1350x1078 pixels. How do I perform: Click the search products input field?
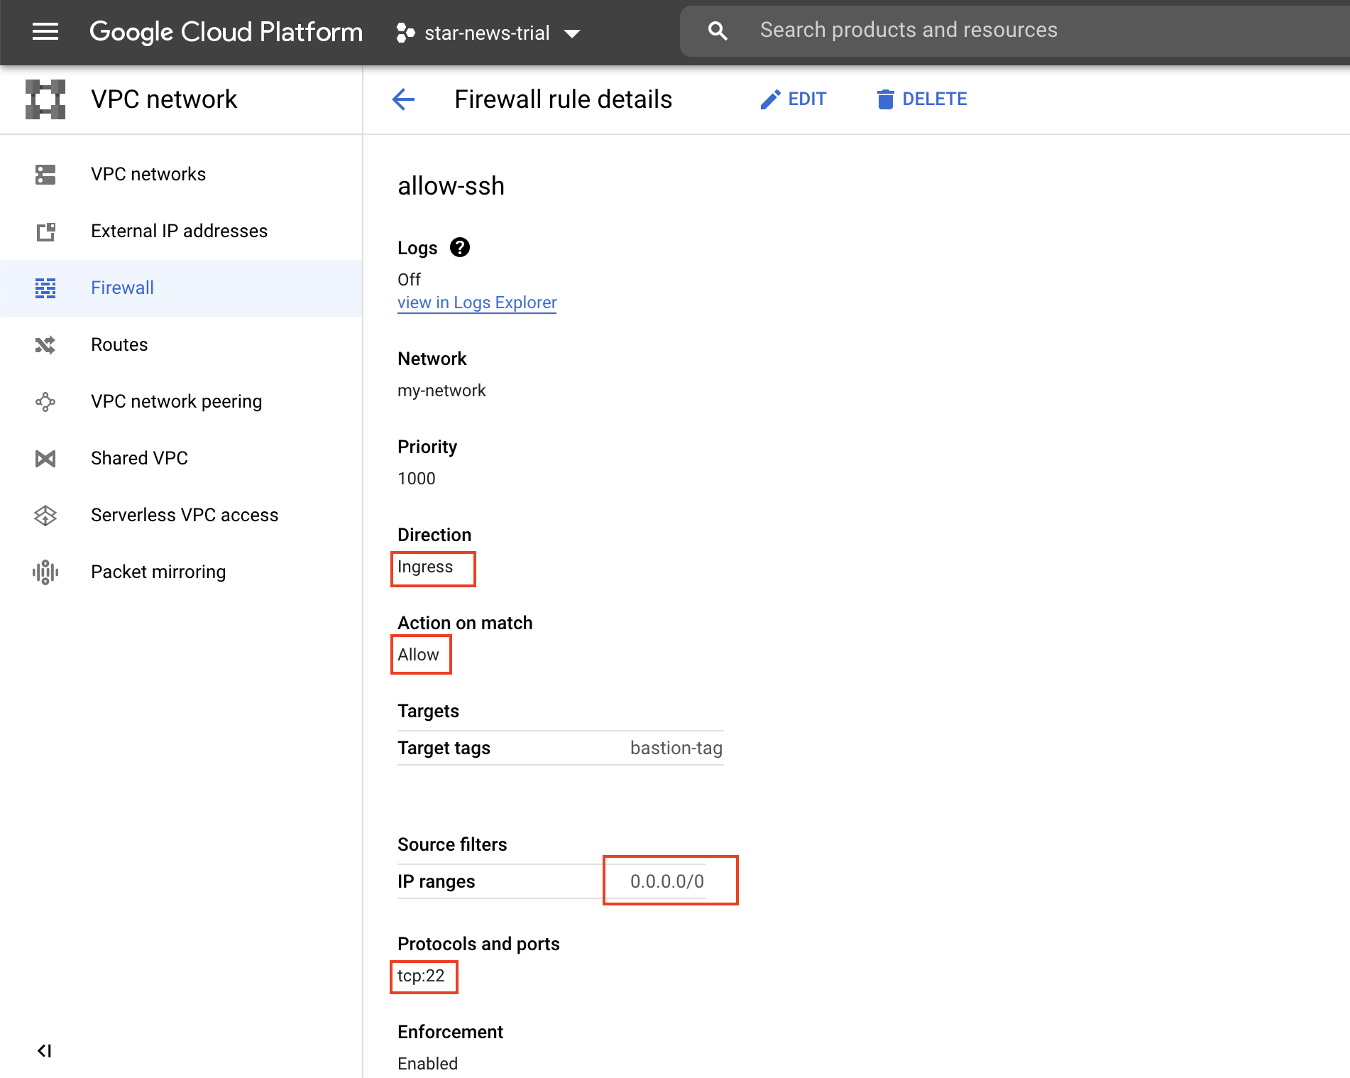point(909,30)
